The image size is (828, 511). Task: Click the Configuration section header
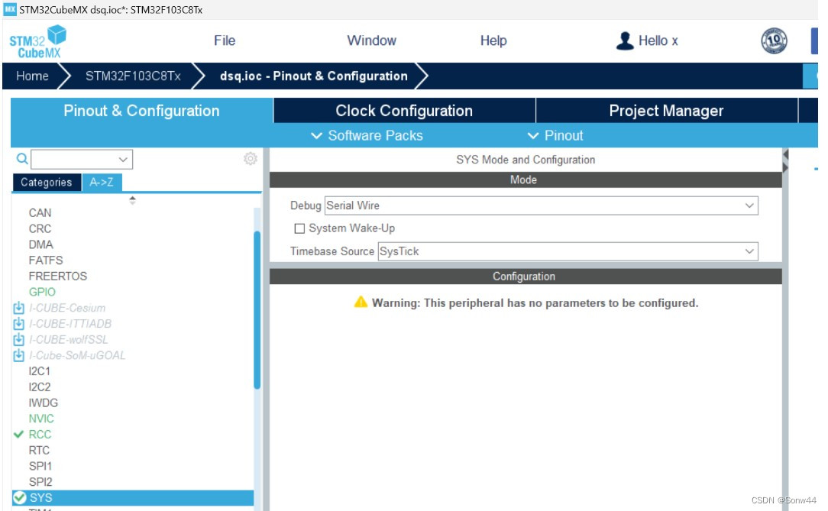526,277
